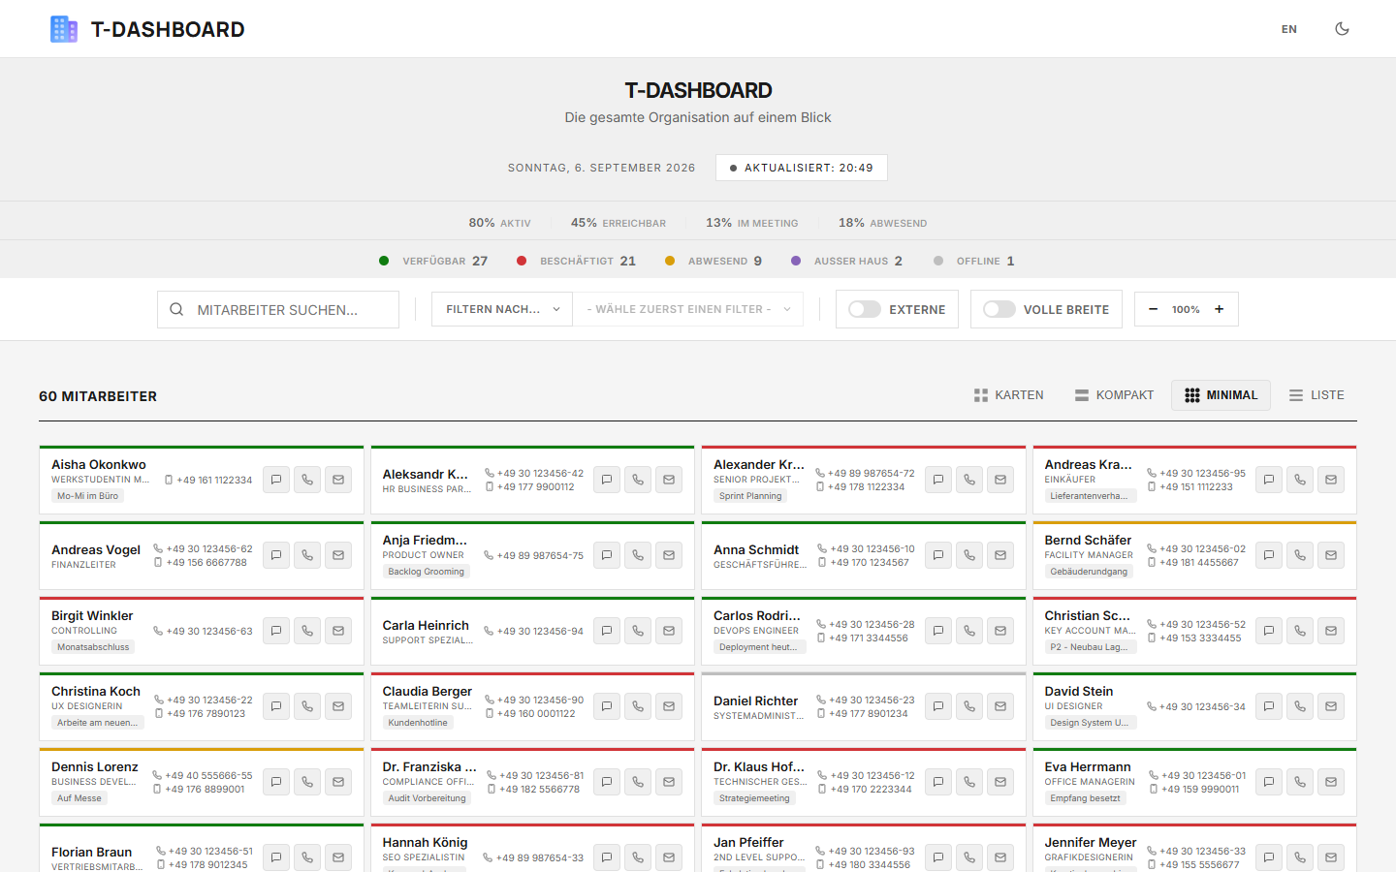Viewport: 1396px width, 872px height.
Task: Open chat with Bernd Schäfer
Action: click(x=1269, y=555)
